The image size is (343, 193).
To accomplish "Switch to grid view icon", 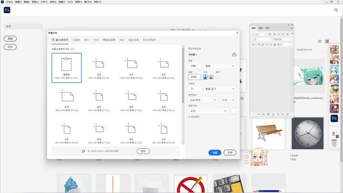I will pos(327,41).
